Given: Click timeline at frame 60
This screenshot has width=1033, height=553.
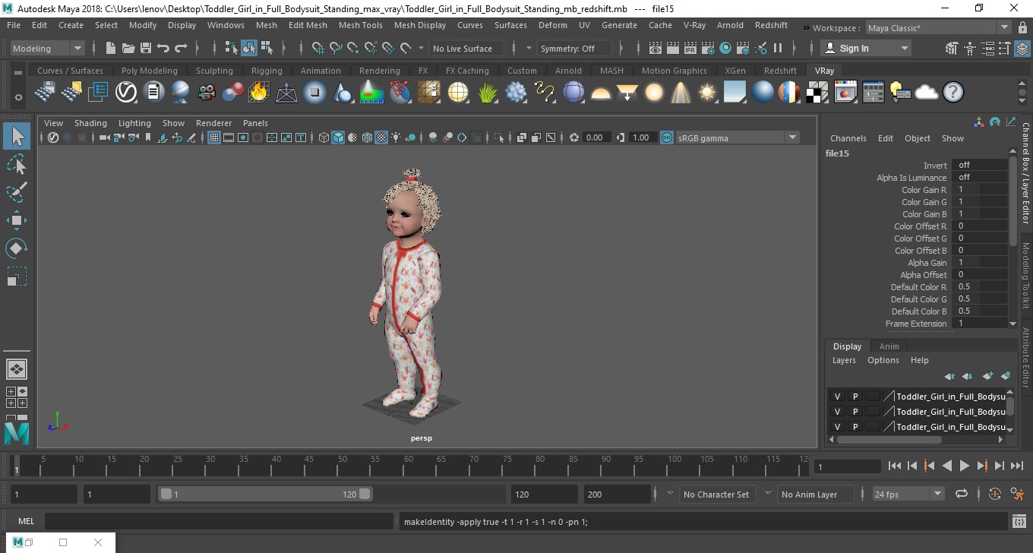Looking at the screenshot, I should coord(409,466).
